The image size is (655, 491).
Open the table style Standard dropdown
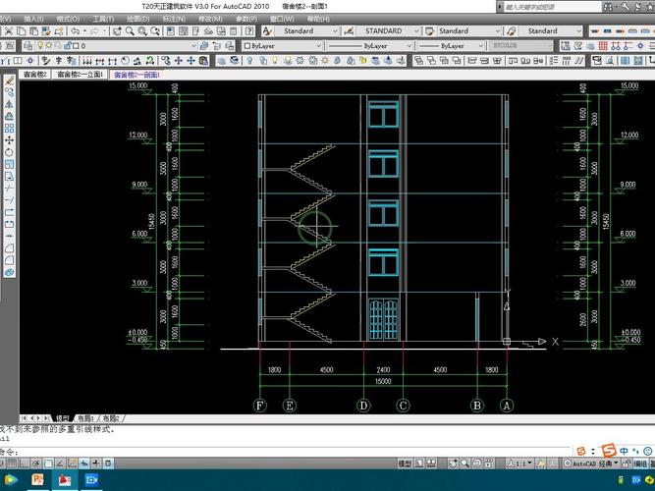(468, 31)
